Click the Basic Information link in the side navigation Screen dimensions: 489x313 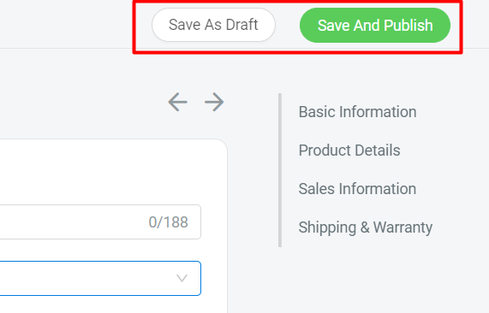point(357,112)
